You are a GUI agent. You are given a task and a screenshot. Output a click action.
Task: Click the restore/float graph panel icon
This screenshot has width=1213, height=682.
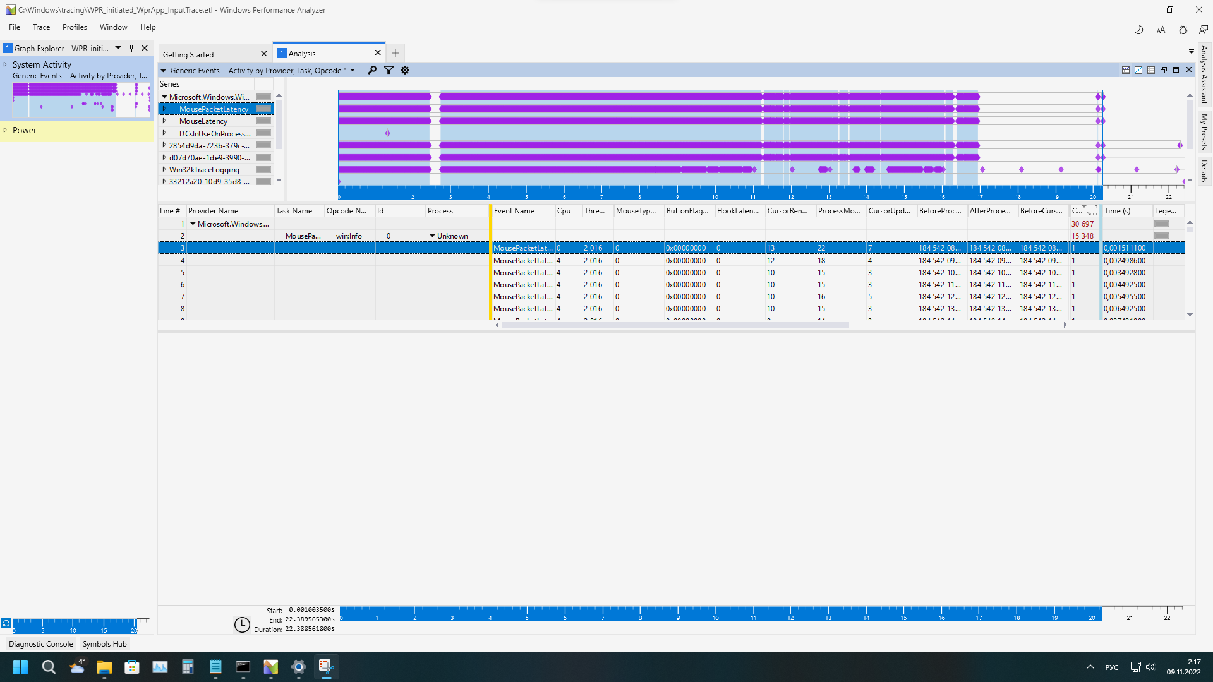[1164, 70]
